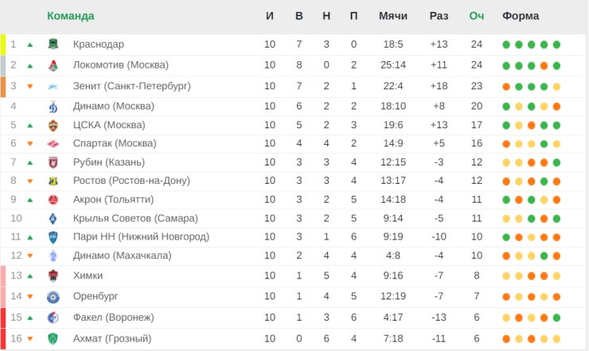
Task: Click the ЦСКА (Москва) club badge
Action: point(53,125)
